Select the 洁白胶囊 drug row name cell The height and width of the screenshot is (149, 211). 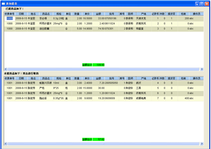(x=46, y=29)
